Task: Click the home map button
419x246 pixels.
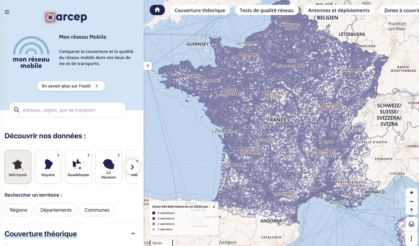Action: click(x=157, y=10)
